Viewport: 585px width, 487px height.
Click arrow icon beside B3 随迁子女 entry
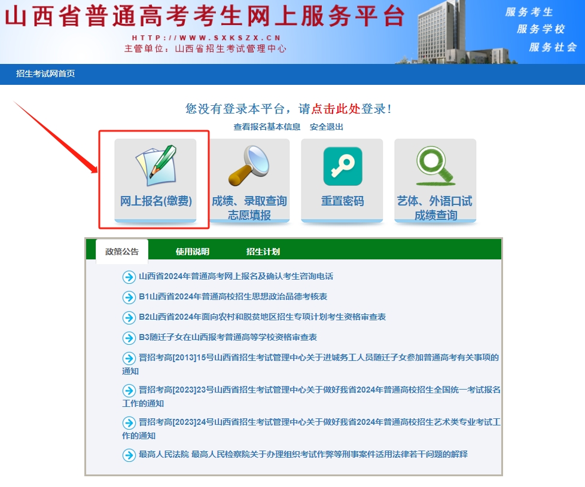[129, 338]
